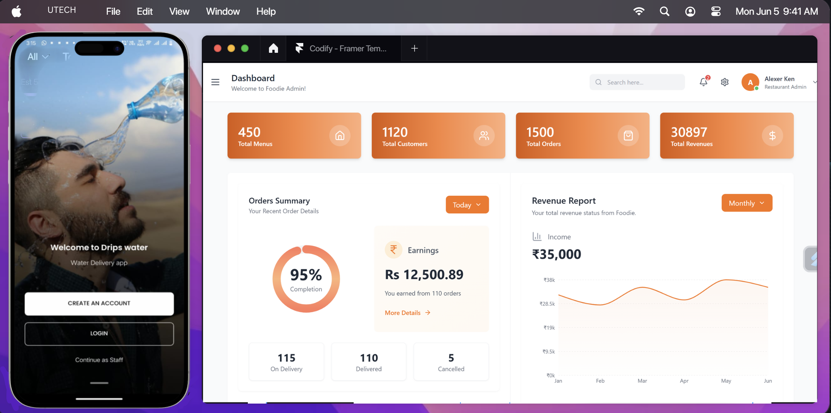Click the rupee Earnings icon
The height and width of the screenshot is (413, 831).
[x=393, y=250]
